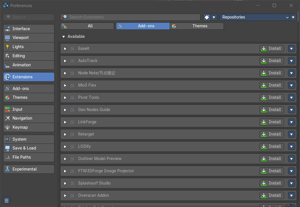300x207 pixels.
Task: Select the Themes filter tab
Action: tap(197, 26)
